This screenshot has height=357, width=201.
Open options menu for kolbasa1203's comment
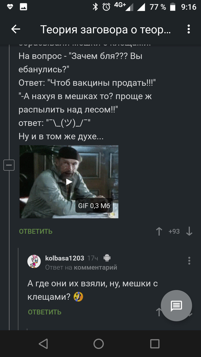[189, 261]
